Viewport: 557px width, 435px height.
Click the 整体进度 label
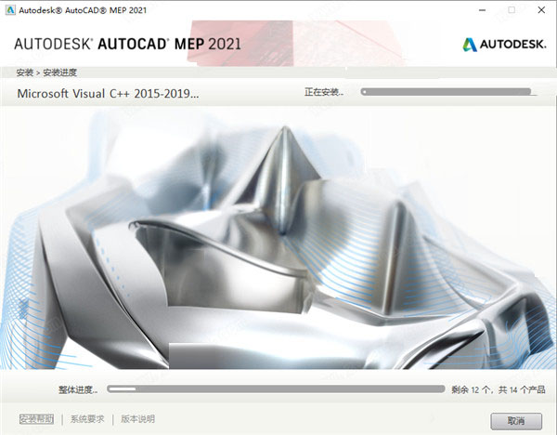(76, 389)
